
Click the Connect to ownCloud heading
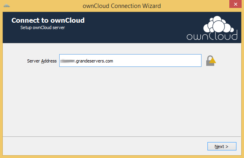click(48, 20)
